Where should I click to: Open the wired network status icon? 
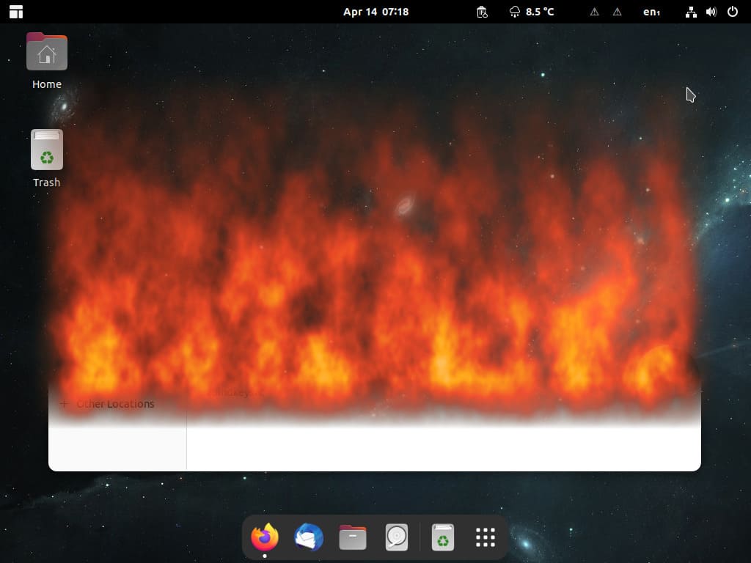pos(691,12)
